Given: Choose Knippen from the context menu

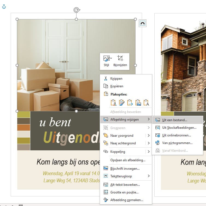Looking at the screenshot, I should [126, 79].
